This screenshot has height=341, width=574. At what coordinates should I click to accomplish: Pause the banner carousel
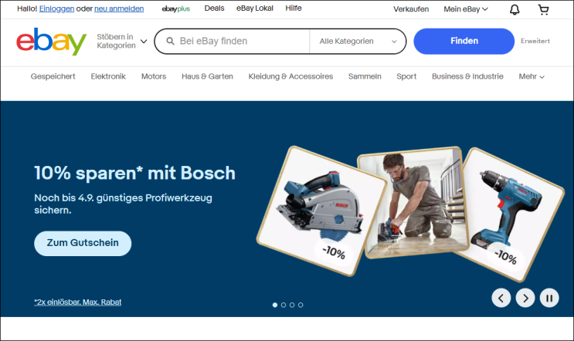[549, 298]
